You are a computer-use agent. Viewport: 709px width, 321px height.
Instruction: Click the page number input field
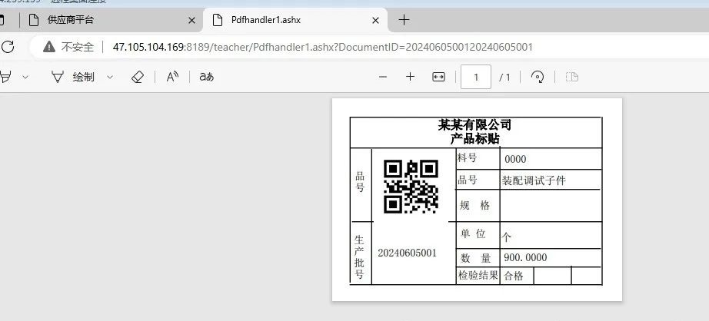pos(476,77)
